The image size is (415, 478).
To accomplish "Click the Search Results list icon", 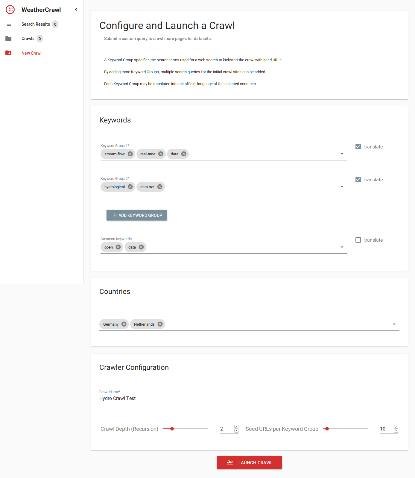I will [8, 24].
